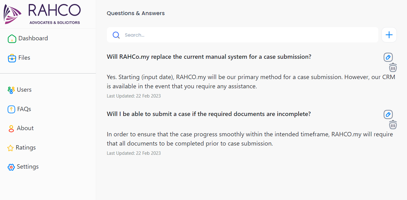Add a new question with plus button
This screenshot has height=200, width=407.
click(389, 35)
